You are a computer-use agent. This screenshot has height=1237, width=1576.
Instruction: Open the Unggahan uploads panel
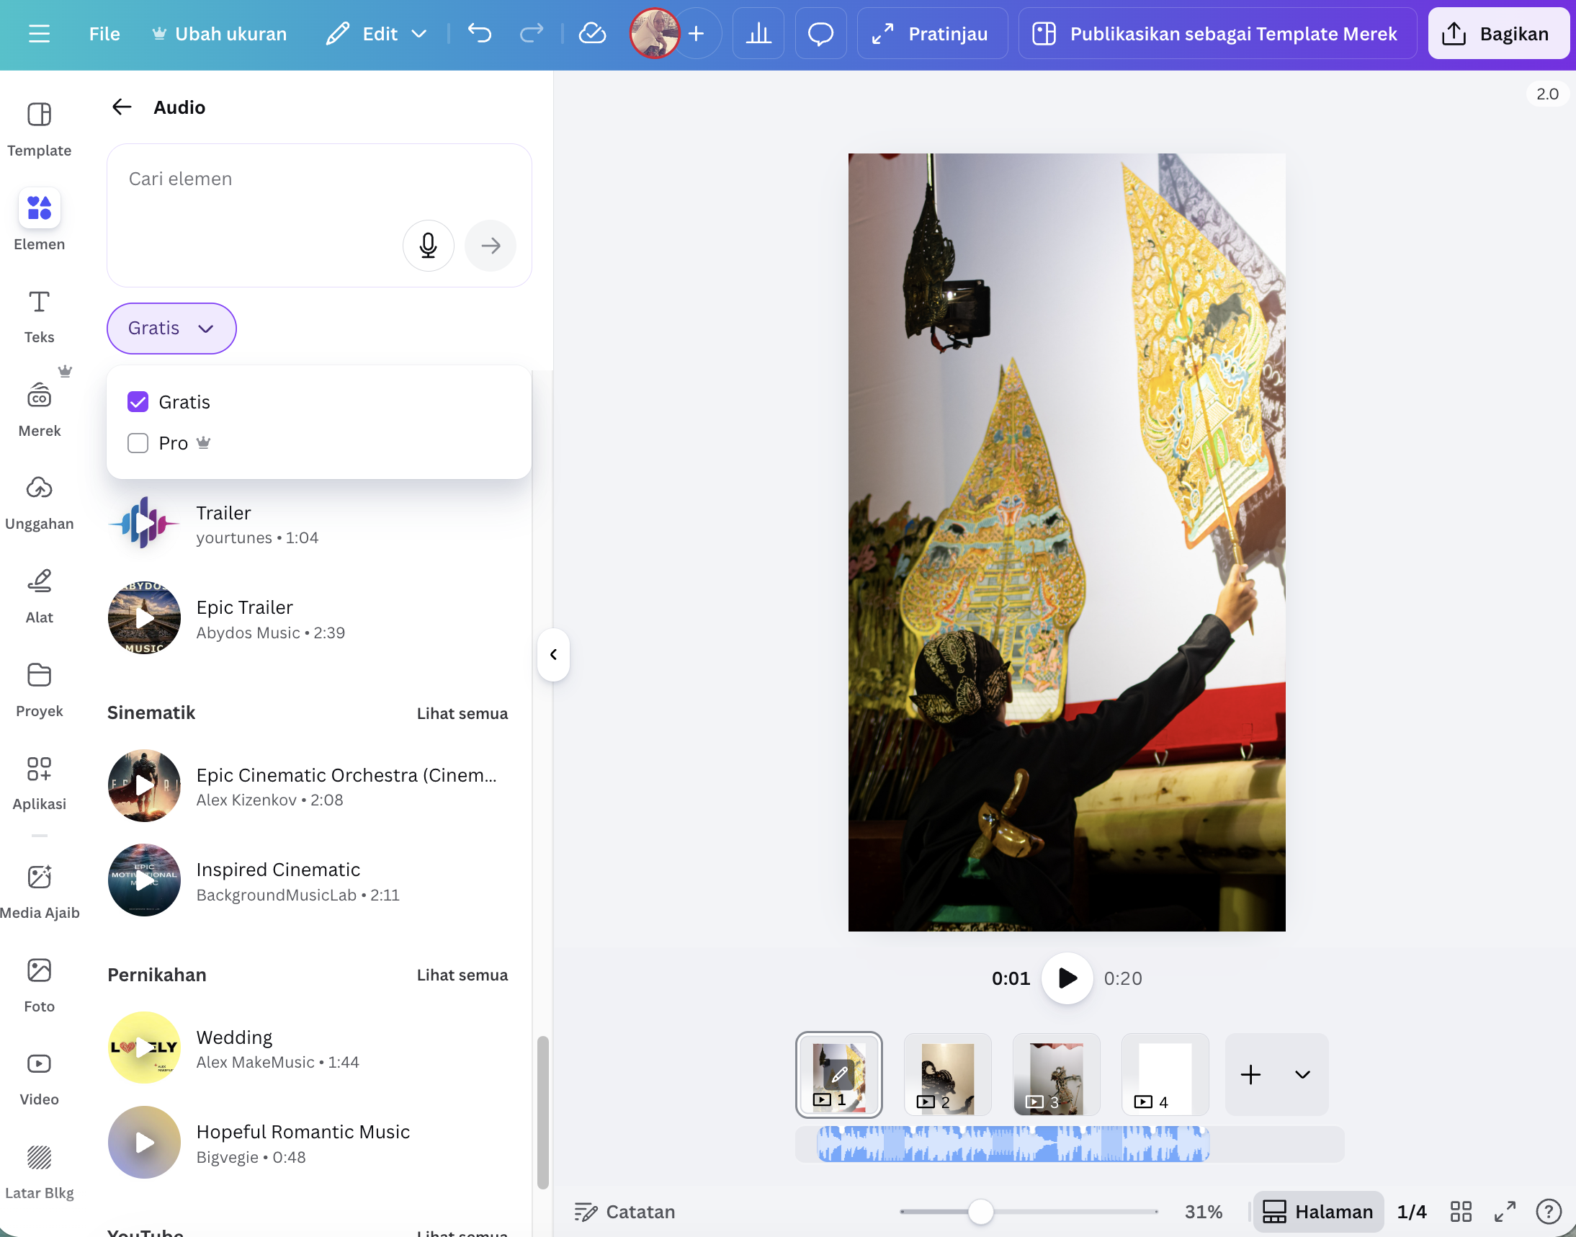[39, 504]
